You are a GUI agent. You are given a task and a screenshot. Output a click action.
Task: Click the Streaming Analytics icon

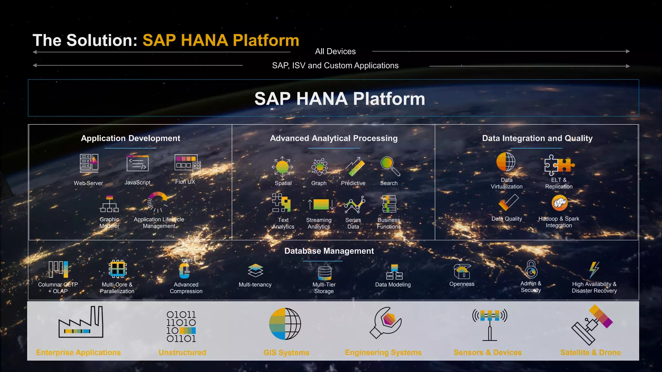[321, 204]
